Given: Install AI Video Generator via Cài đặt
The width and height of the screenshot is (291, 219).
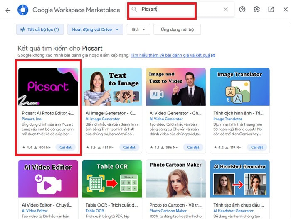Looking at the screenshot, I should pos(193,147).
